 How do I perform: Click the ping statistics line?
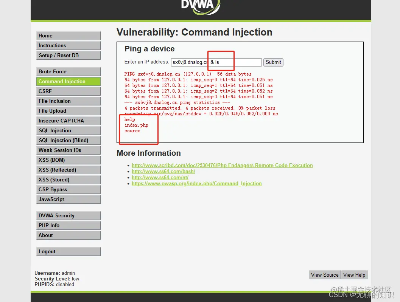point(177,102)
